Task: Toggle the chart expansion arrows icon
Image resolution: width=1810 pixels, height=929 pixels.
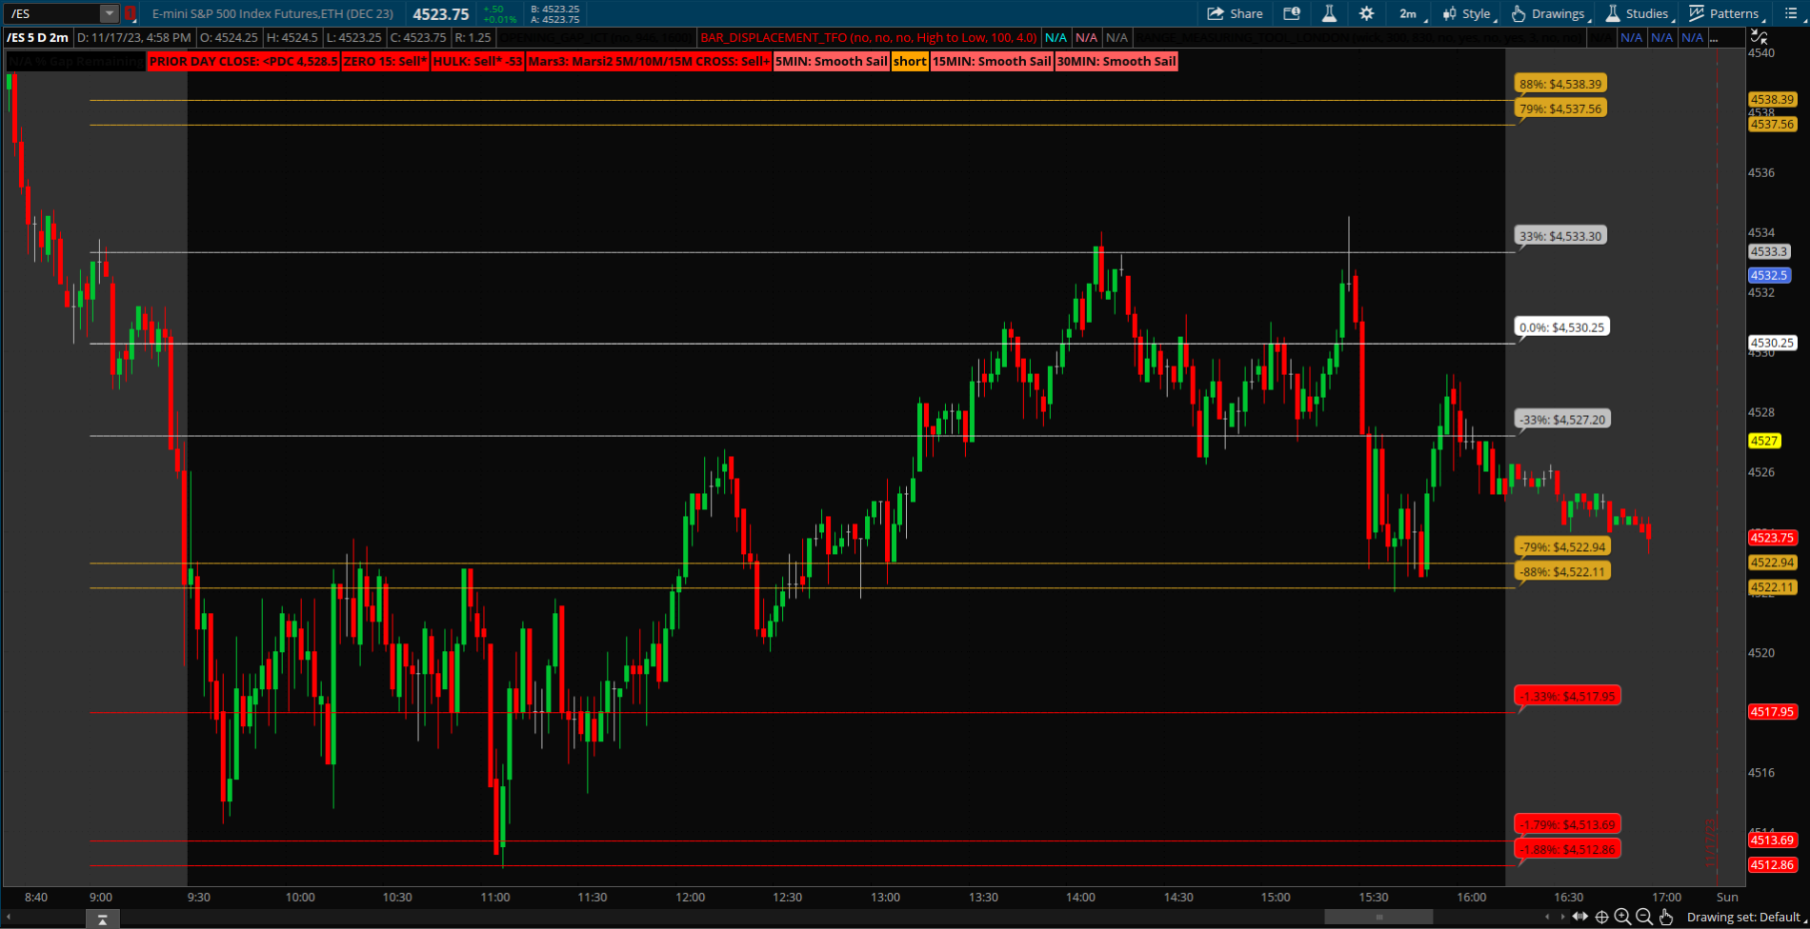Action: coord(1579,917)
